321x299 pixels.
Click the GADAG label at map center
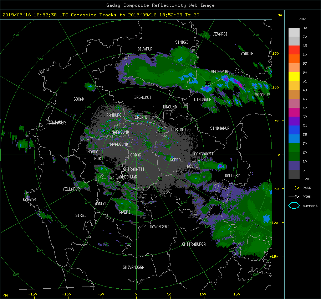[136, 155]
